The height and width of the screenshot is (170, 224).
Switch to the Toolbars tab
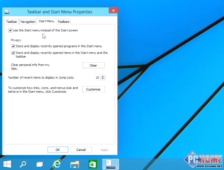(x=64, y=22)
